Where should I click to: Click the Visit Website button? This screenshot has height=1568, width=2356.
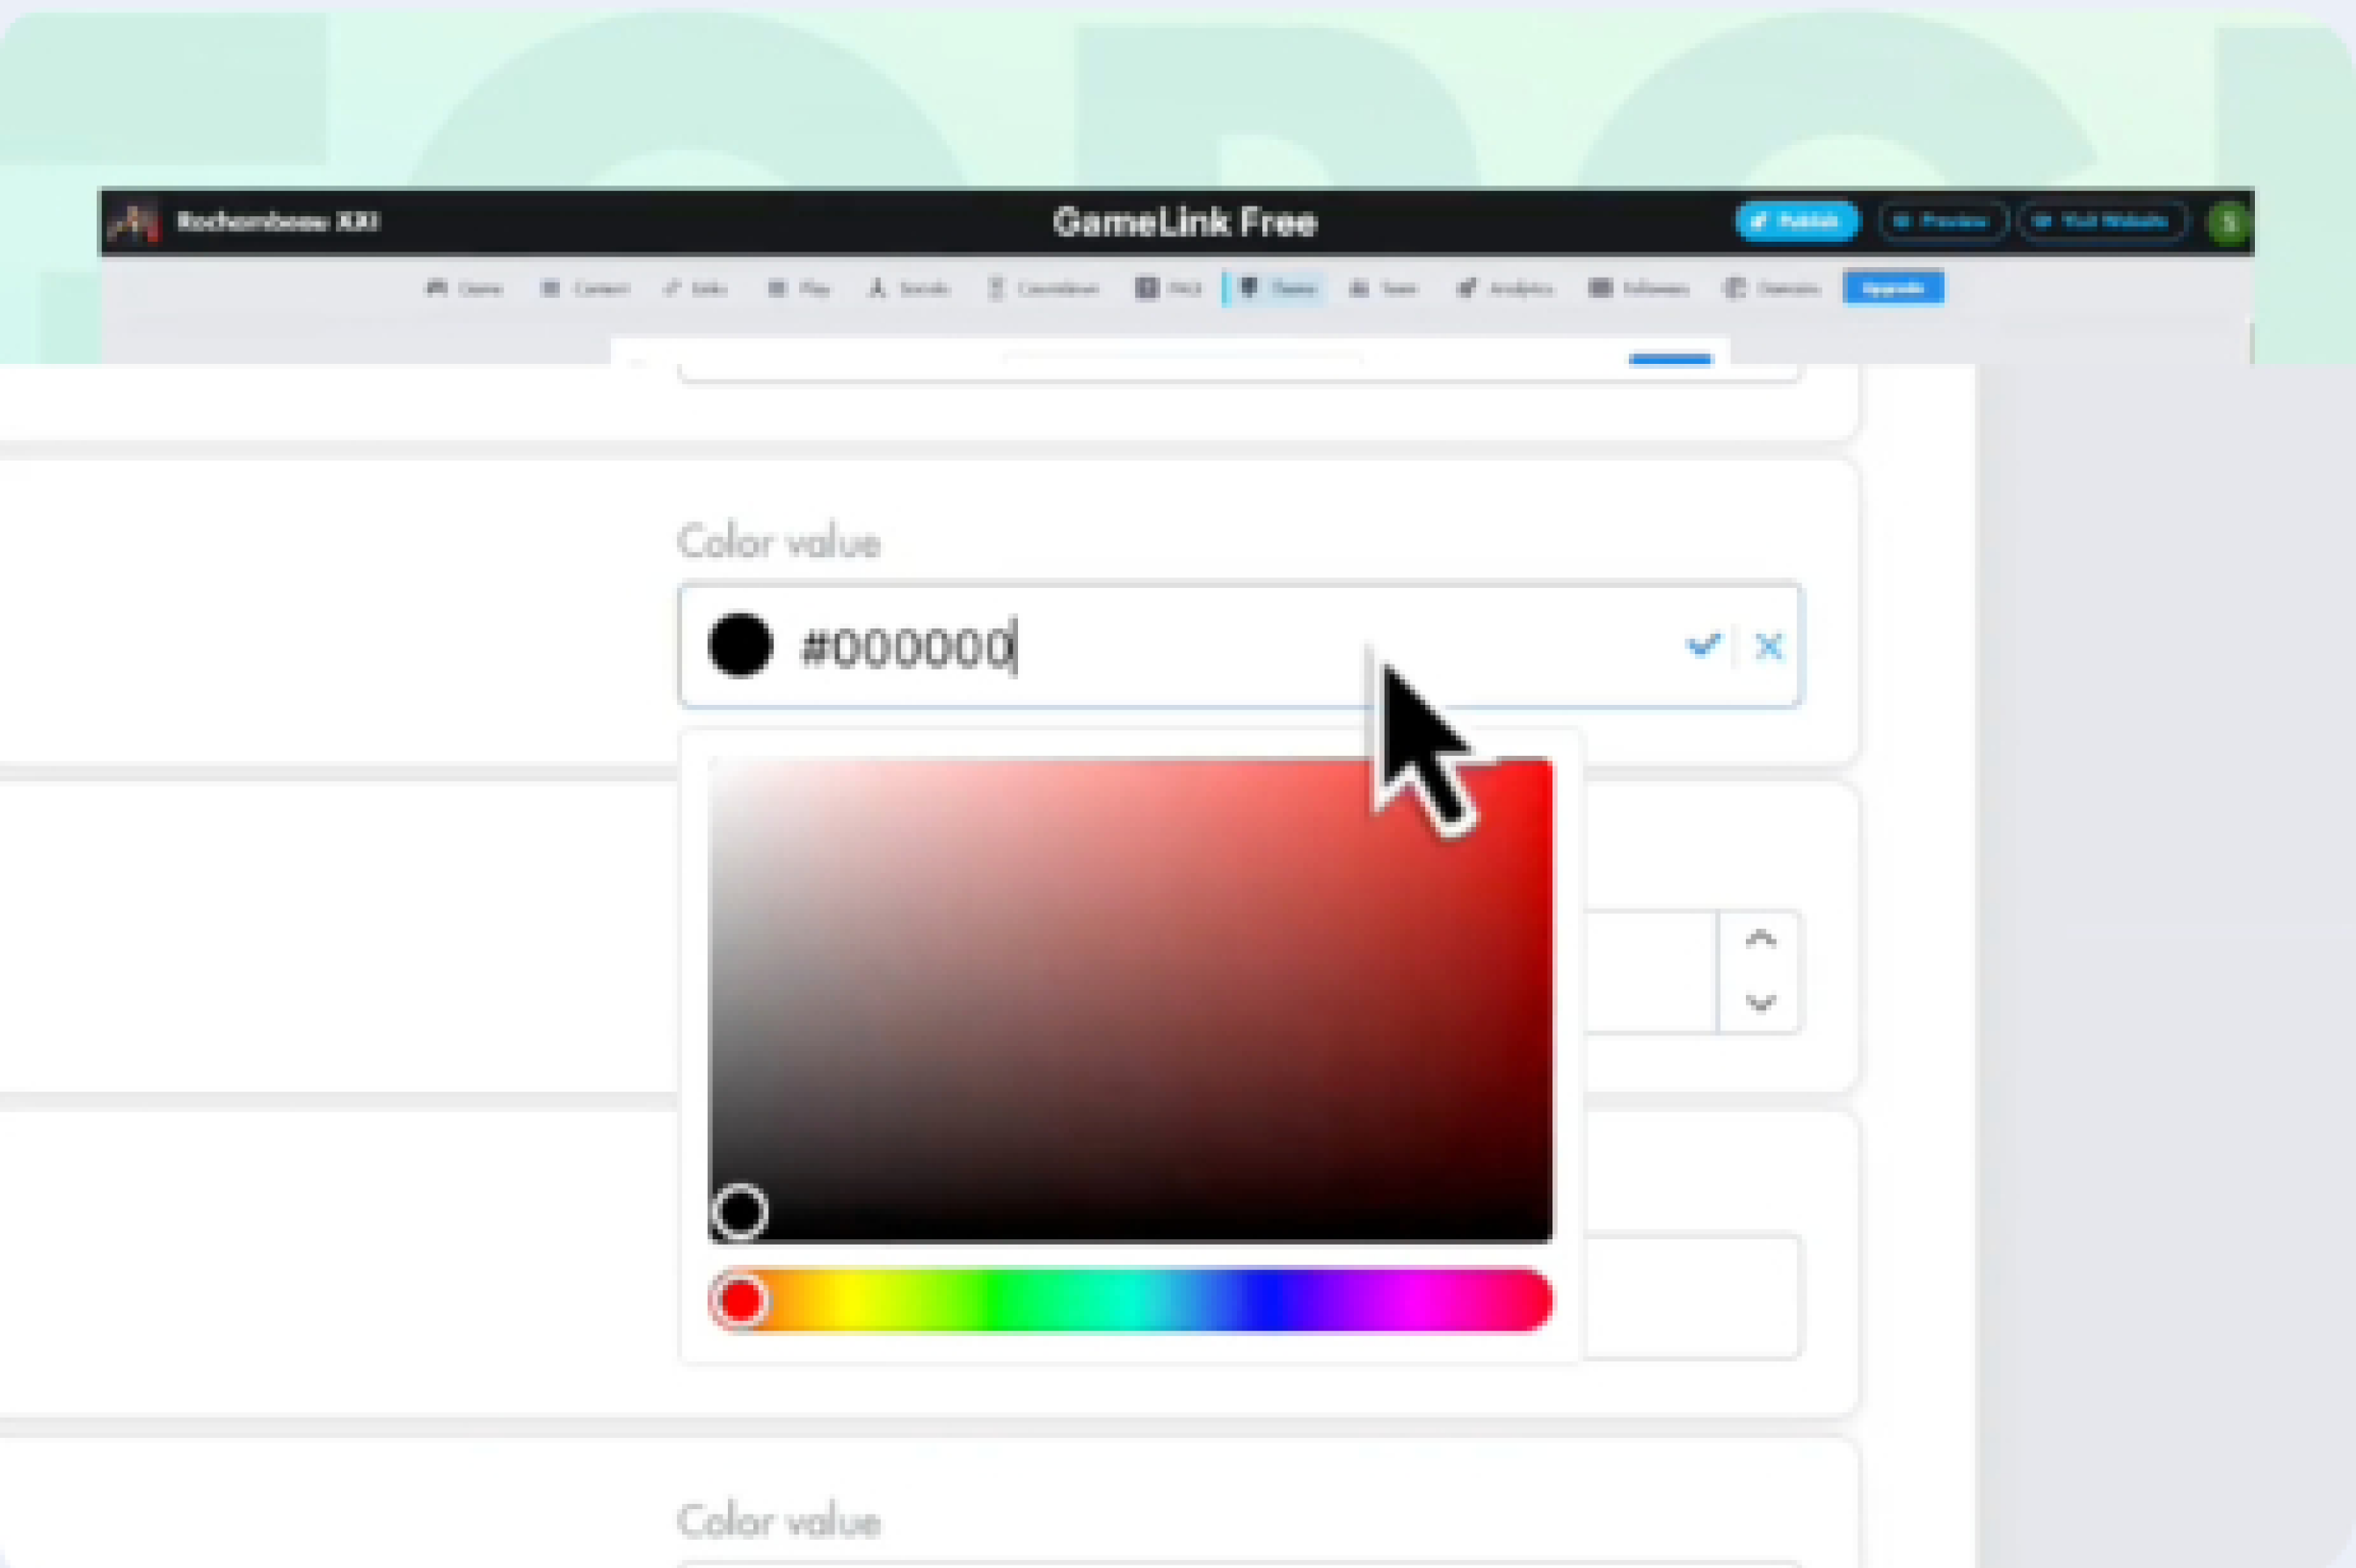(x=2102, y=222)
